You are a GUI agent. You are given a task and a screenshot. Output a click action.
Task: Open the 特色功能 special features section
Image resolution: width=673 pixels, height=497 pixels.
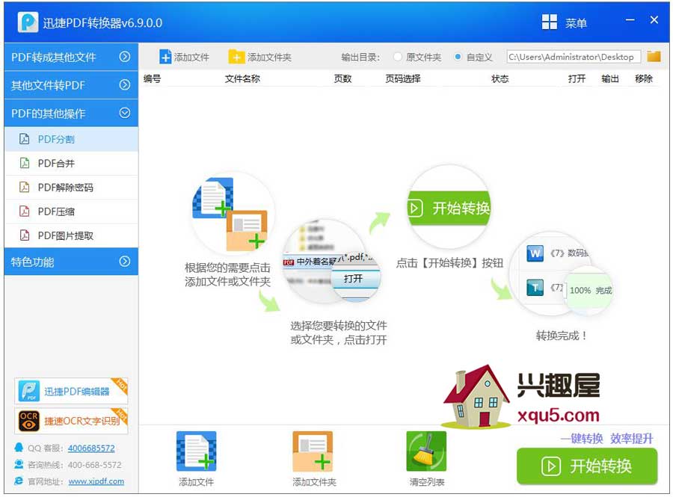[52, 262]
